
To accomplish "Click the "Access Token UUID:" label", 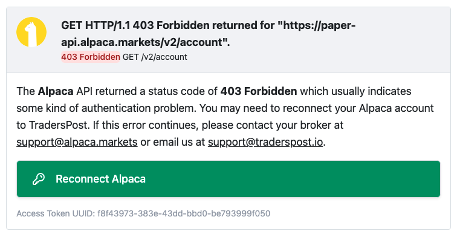I will [x=56, y=213].
